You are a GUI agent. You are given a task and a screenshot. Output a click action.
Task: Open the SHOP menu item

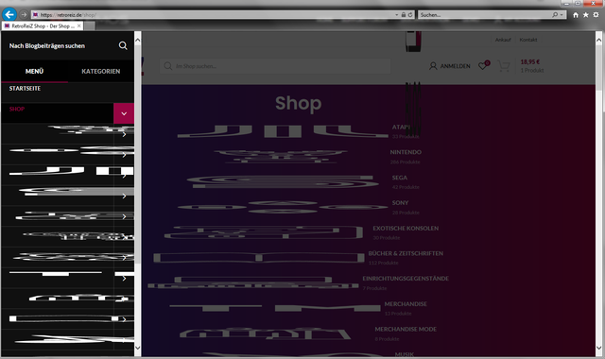[17, 110]
